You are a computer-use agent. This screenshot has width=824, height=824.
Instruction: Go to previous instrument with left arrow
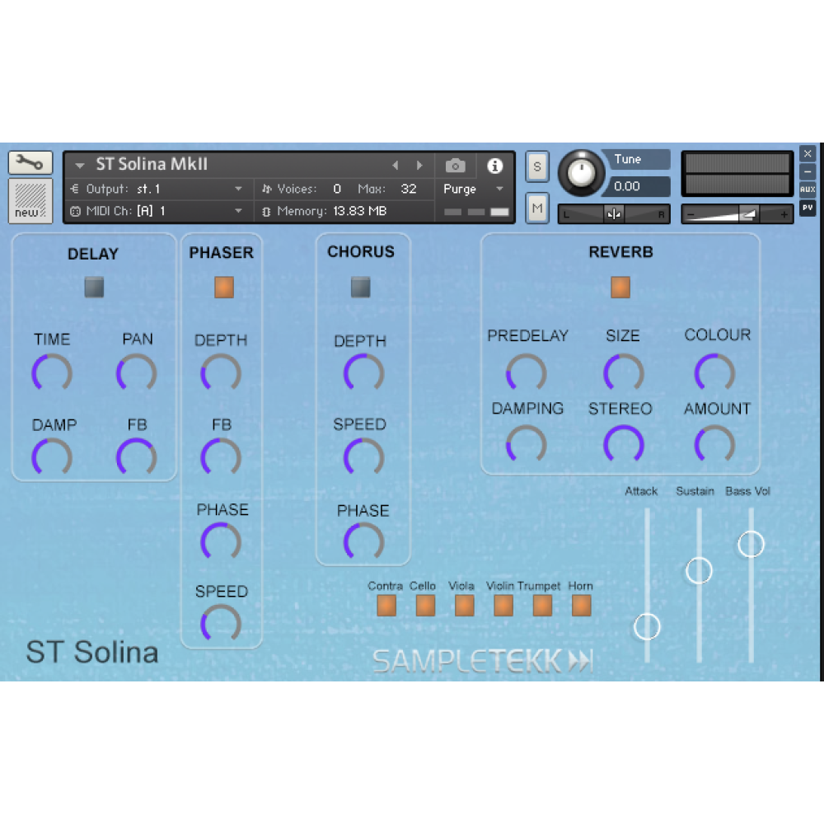pyautogui.click(x=396, y=166)
